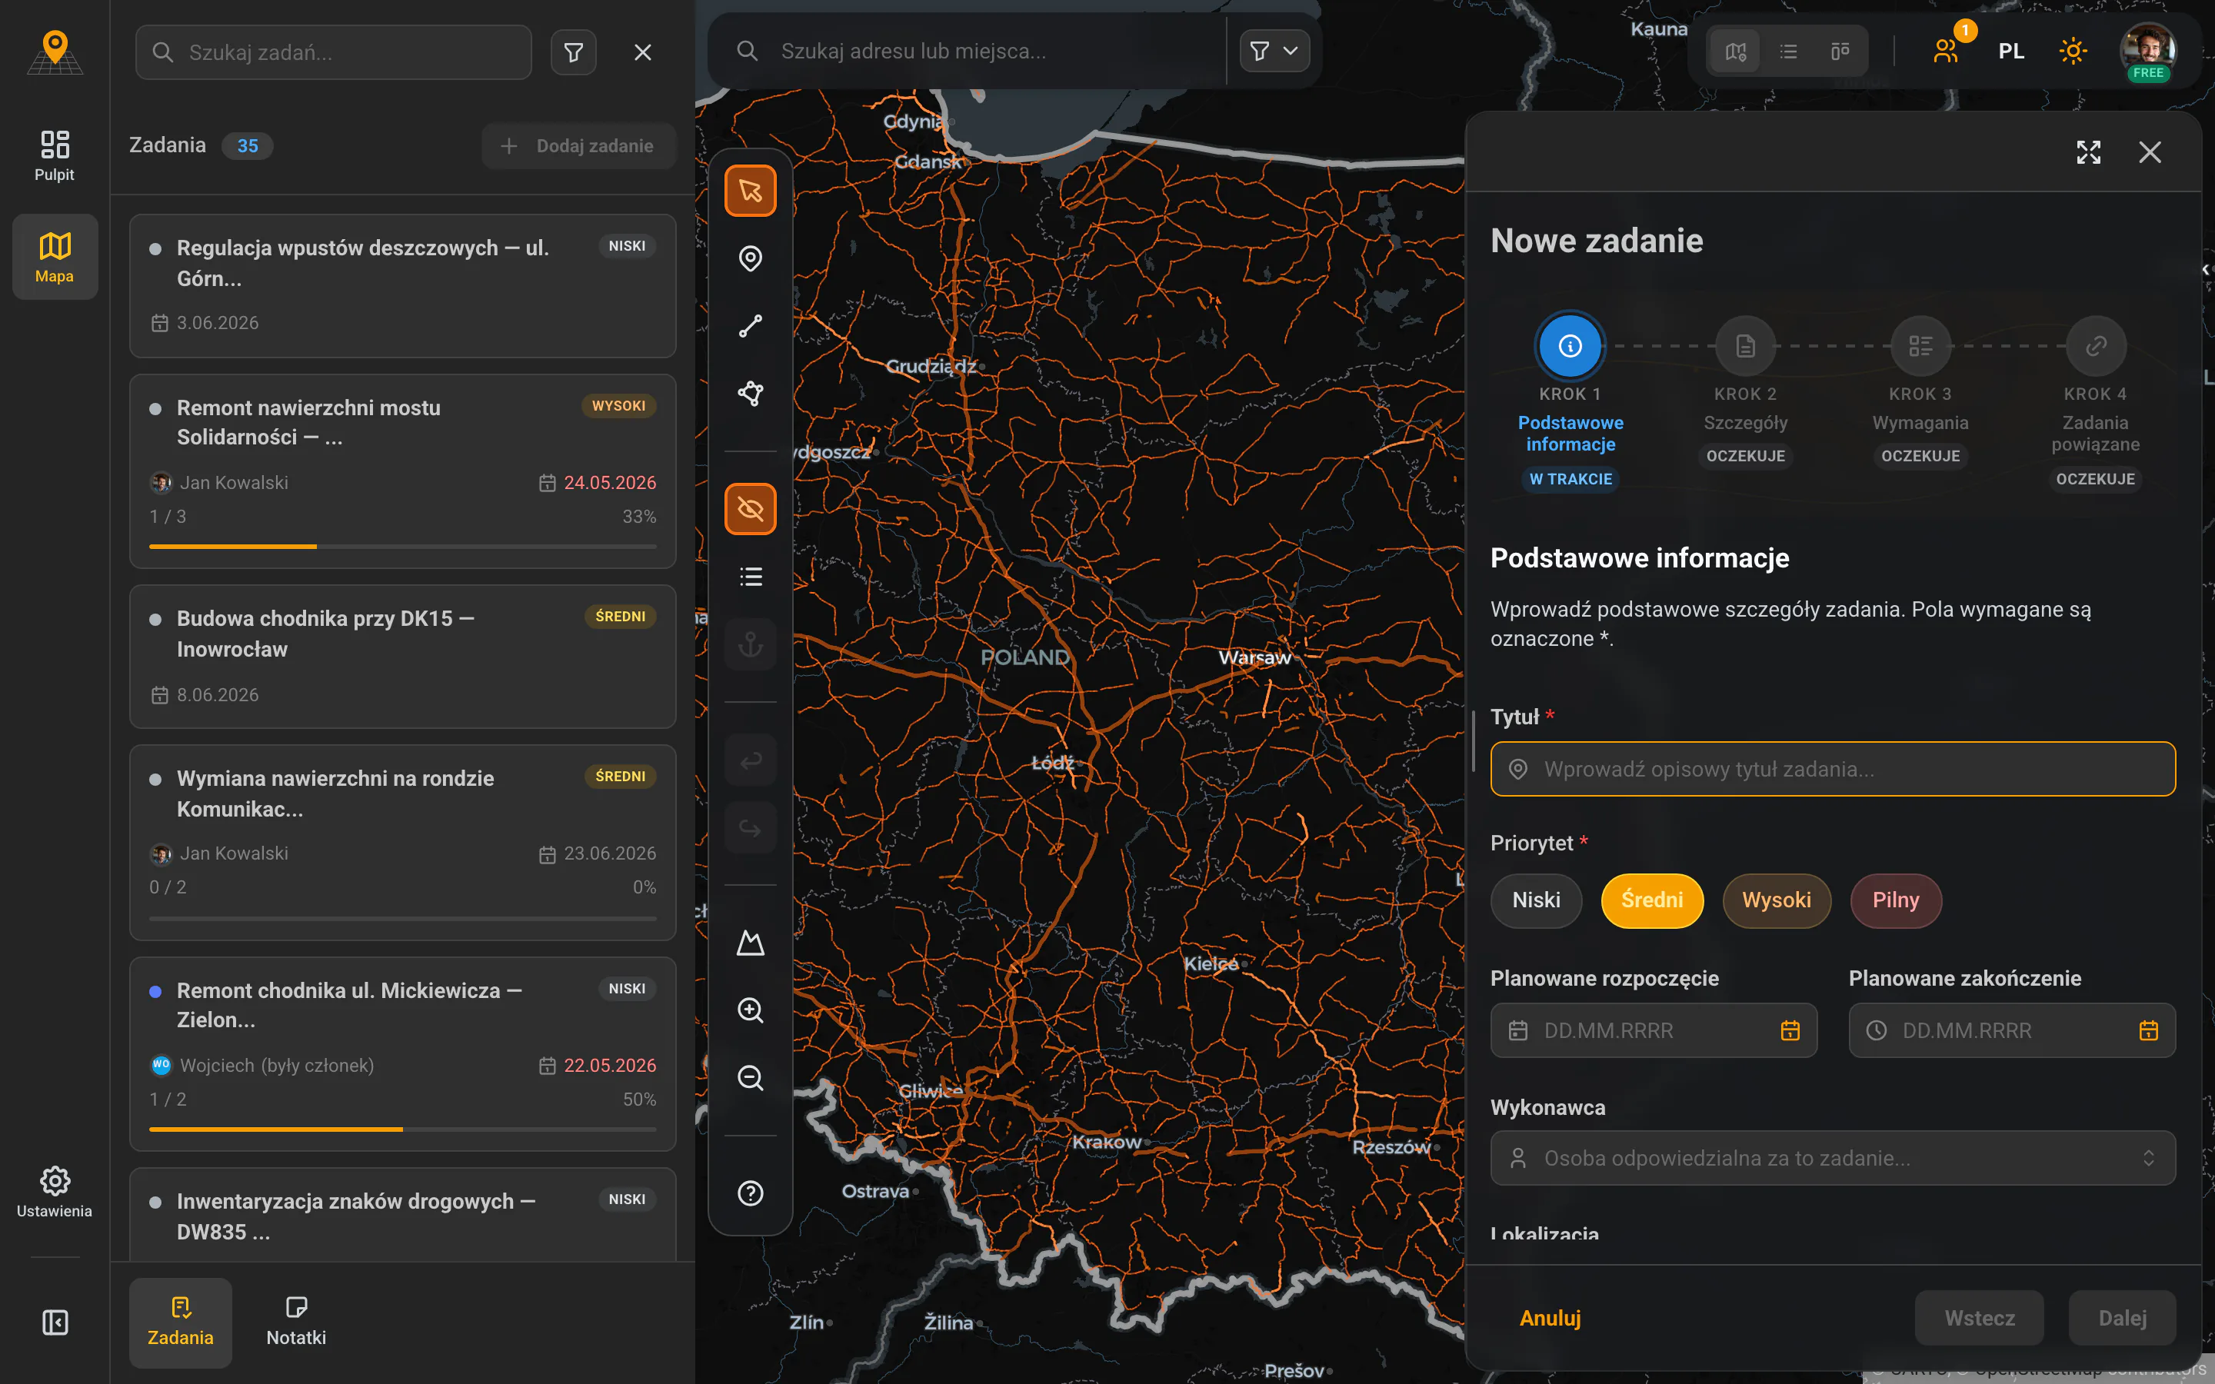Screen dimensions: 2215x1384
Task: Select Wysoki priority
Action: (1776, 900)
